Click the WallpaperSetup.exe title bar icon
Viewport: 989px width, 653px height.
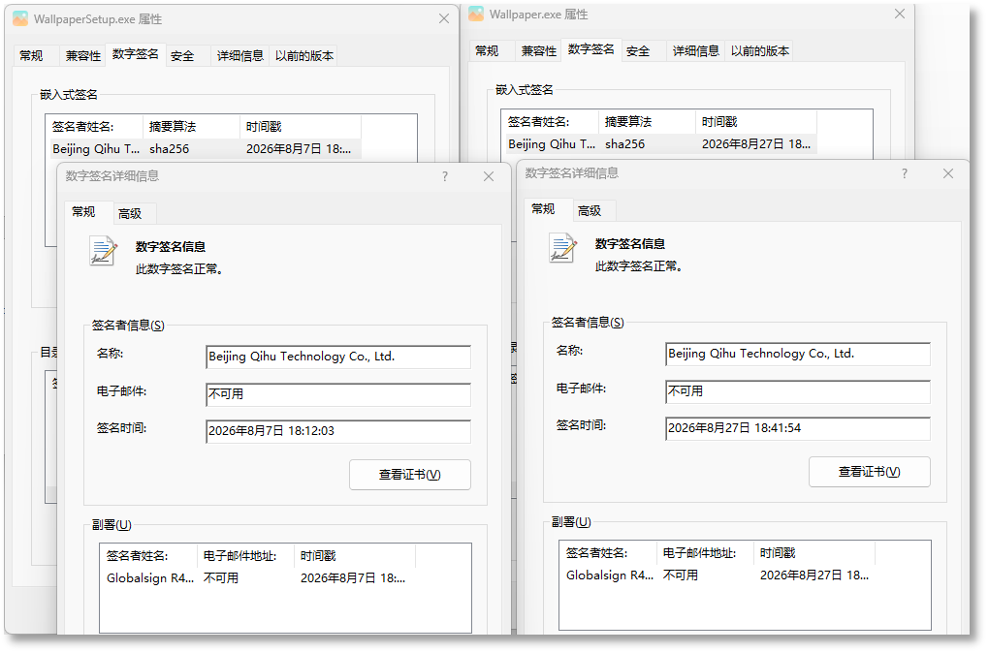pyautogui.click(x=20, y=19)
